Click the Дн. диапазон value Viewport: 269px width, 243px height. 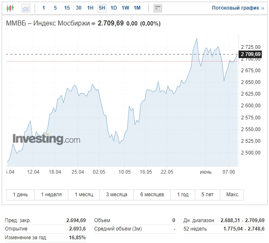[242, 220]
